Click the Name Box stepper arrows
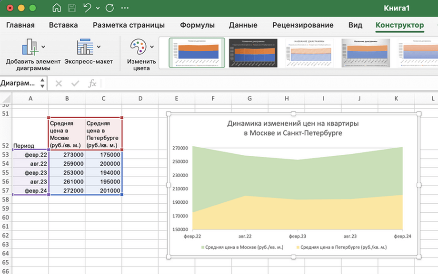The width and height of the screenshot is (438, 274). point(42,83)
